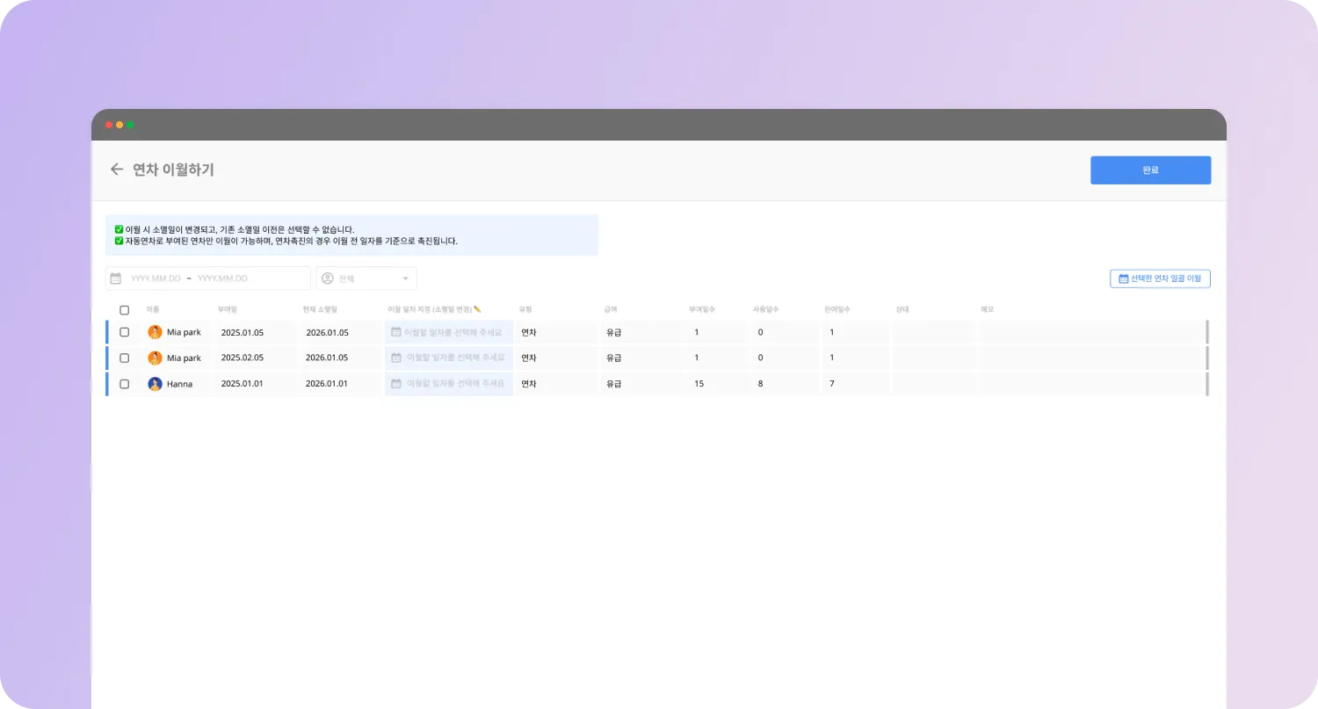Click the 현재 소멸일 column header
Image resolution: width=1318 pixels, height=709 pixels.
[320, 309]
